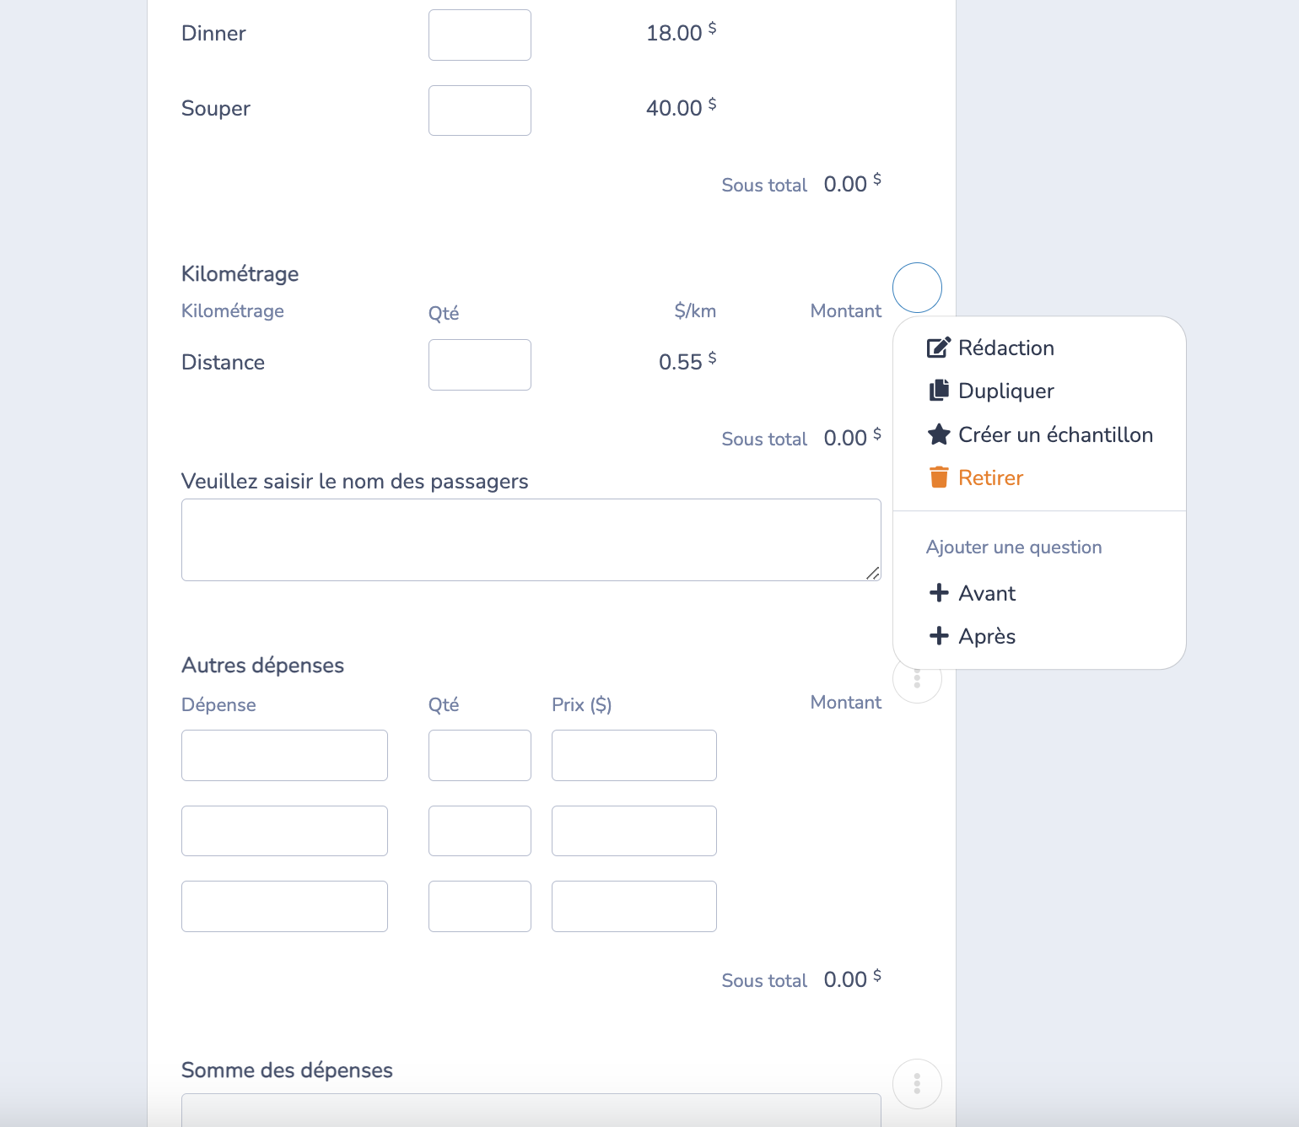Click the Rédaction pencil-edit icon
The width and height of the screenshot is (1299, 1127).
tap(938, 348)
